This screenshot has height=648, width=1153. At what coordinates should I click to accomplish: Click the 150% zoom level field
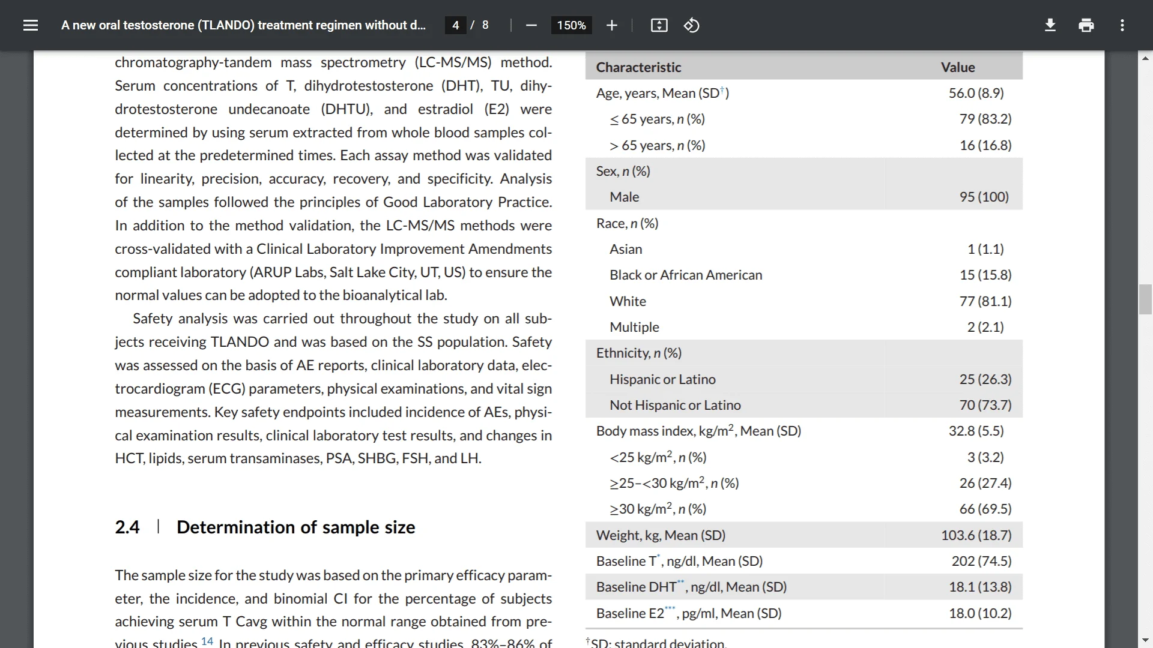coord(571,25)
